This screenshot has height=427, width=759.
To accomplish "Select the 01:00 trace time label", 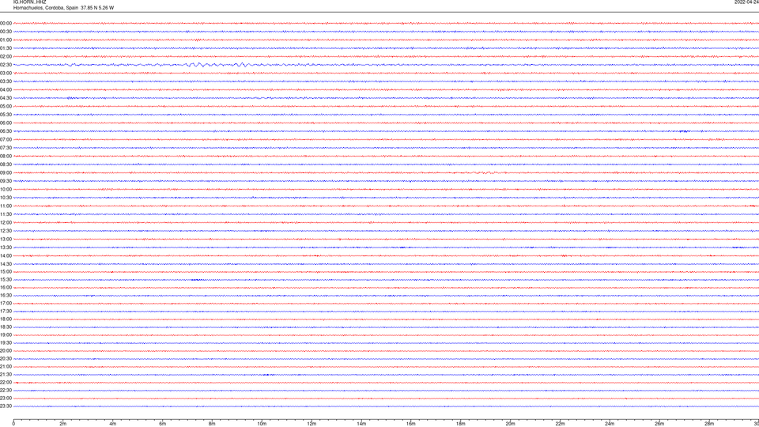I will [x=6, y=40].
